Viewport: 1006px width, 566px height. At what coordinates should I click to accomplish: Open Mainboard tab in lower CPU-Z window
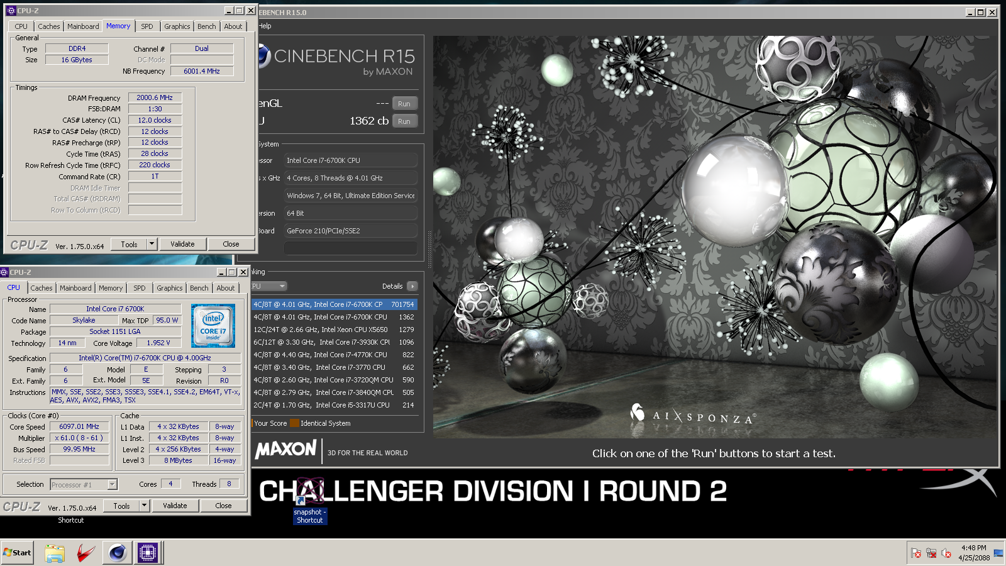[75, 288]
